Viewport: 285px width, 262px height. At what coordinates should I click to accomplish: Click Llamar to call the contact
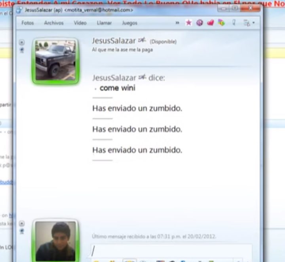(104, 23)
